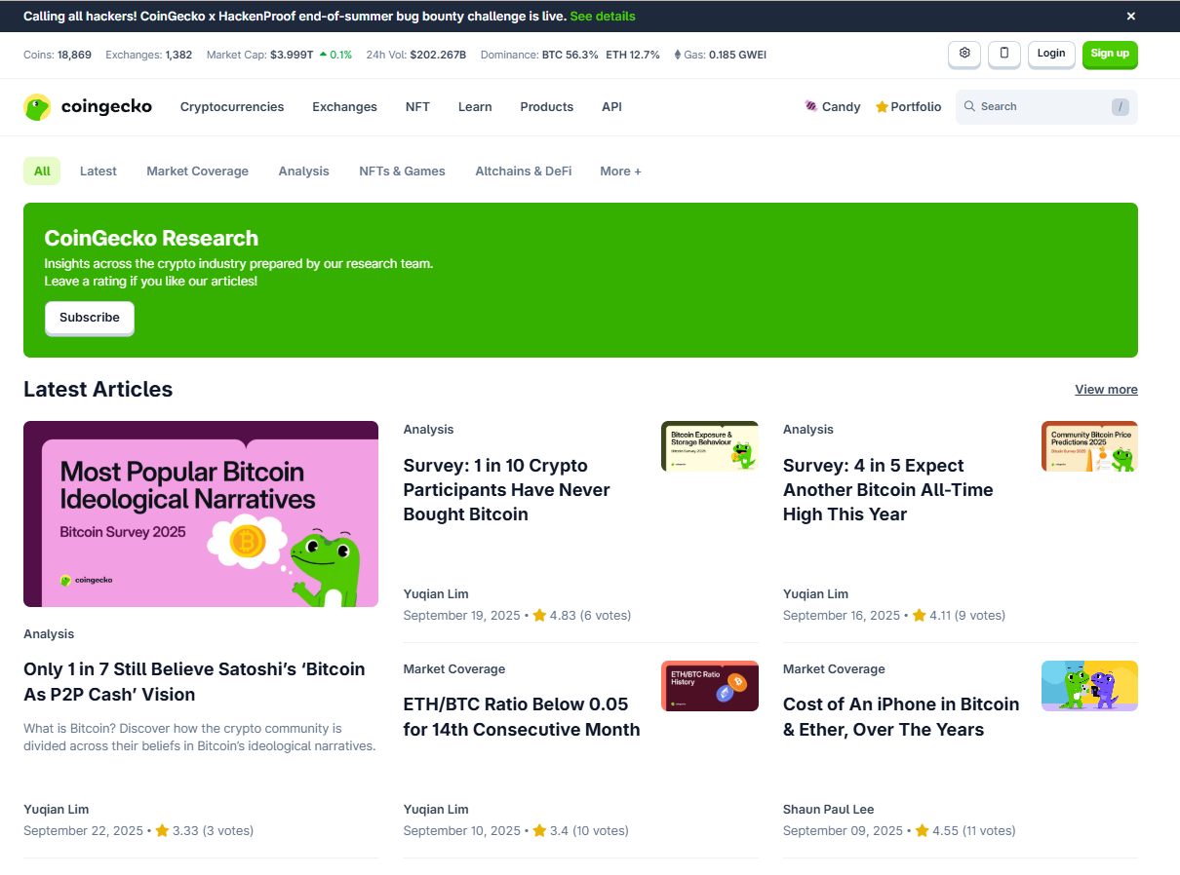Click the Ethereum gas icon
1180x875 pixels.
678,55
